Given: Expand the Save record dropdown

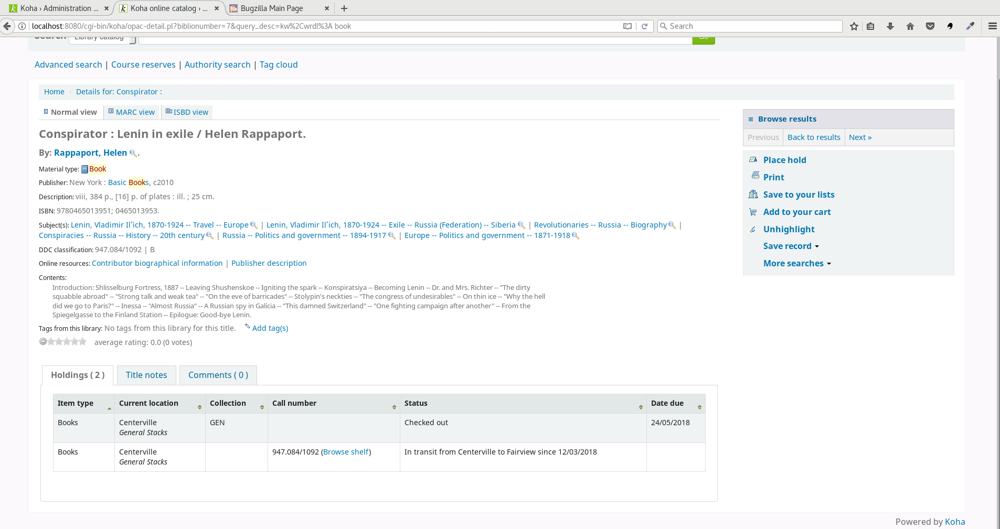Looking at the screenshot, I should pyautogui.click(x=791, y=246).
